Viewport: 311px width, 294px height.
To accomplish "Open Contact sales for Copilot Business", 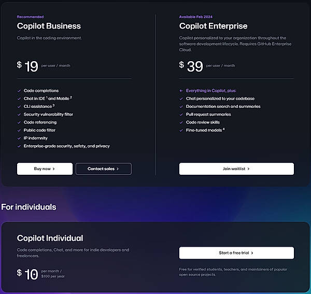I will 104,169.
